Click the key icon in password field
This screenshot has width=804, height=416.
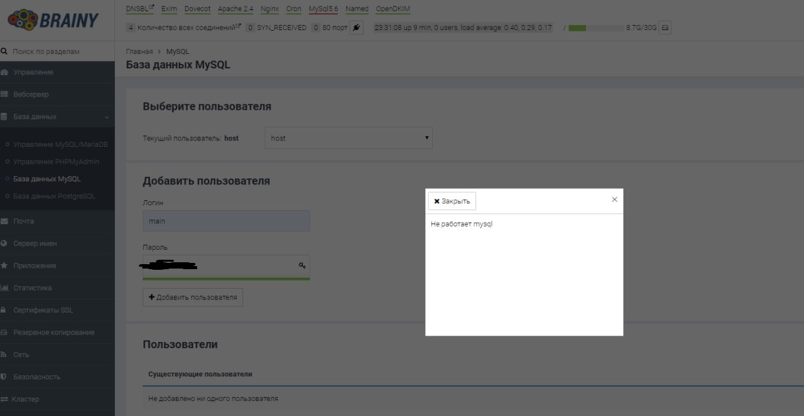click(301, 266)
